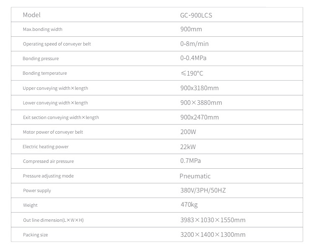Click the Max.bonding width row label
Screen dimensions: 314x251
coord(43,29)
